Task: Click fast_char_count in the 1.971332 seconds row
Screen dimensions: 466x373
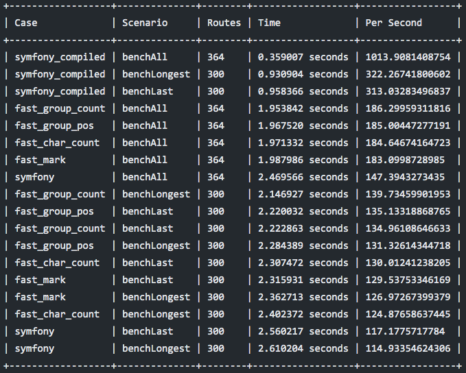Action: [x=57, y=143]
